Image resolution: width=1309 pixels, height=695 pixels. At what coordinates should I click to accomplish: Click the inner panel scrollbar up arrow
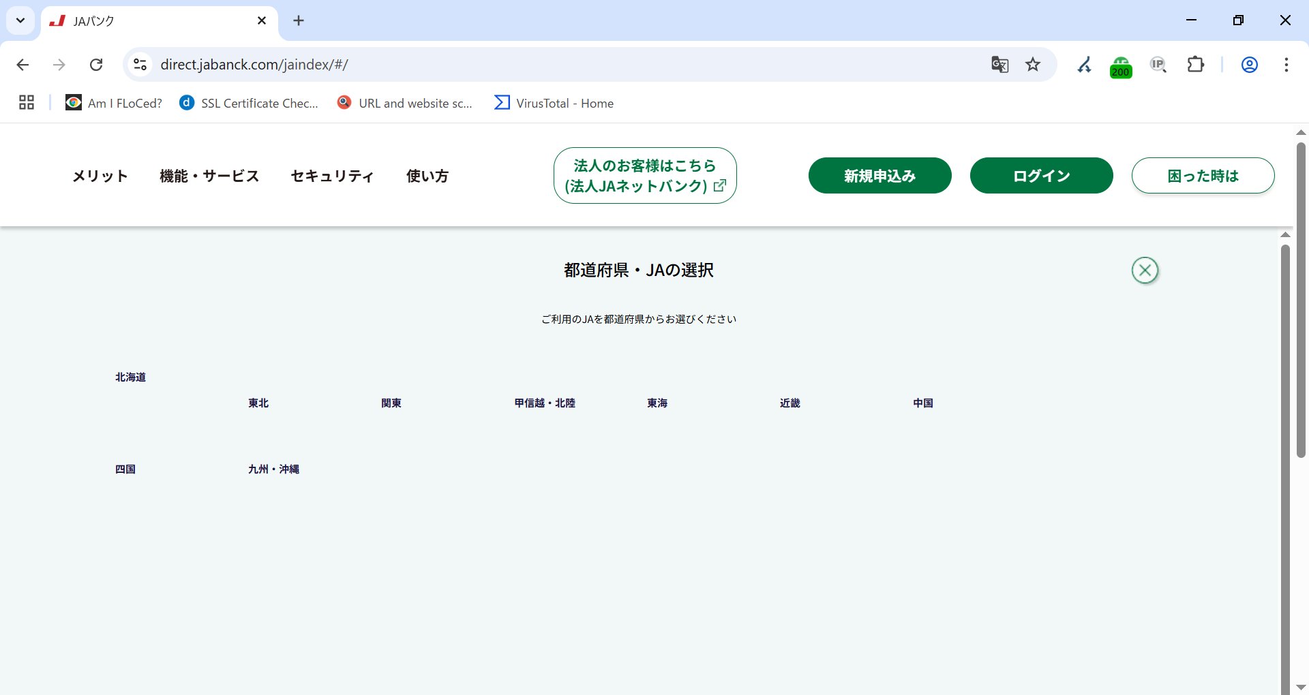point(1285,234)
